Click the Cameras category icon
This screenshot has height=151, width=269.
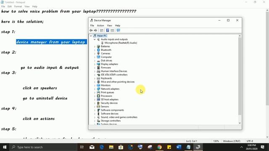pyautogui.click(x=98, y=53)
